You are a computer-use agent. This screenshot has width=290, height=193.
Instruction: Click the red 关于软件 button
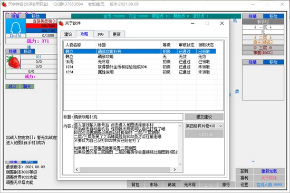click(x=269, y=178)
